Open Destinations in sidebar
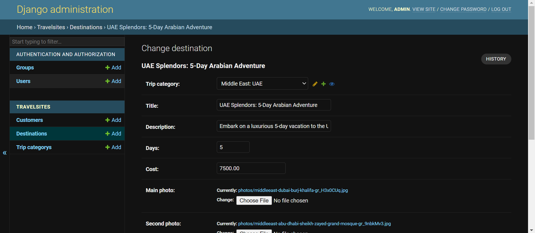The height and width of the screenshot is (233, 535). pyautogui.click(x=31, y=134)
